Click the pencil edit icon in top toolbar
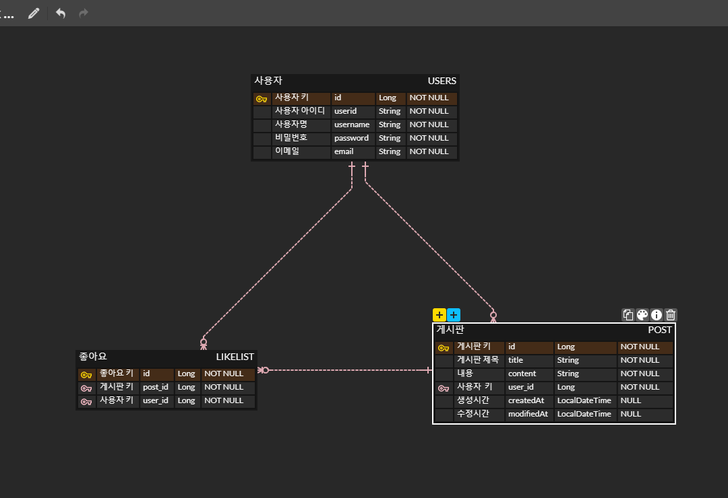The height and width of the screenshot is (498, 728). coord(34,13)
